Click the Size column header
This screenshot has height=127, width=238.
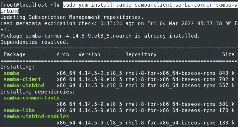pos(228,54)
